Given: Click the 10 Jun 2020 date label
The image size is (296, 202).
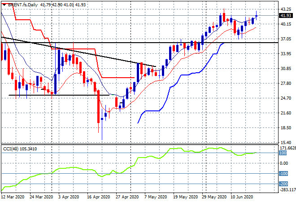Looking at the screenshot, I should coord(242,197).
